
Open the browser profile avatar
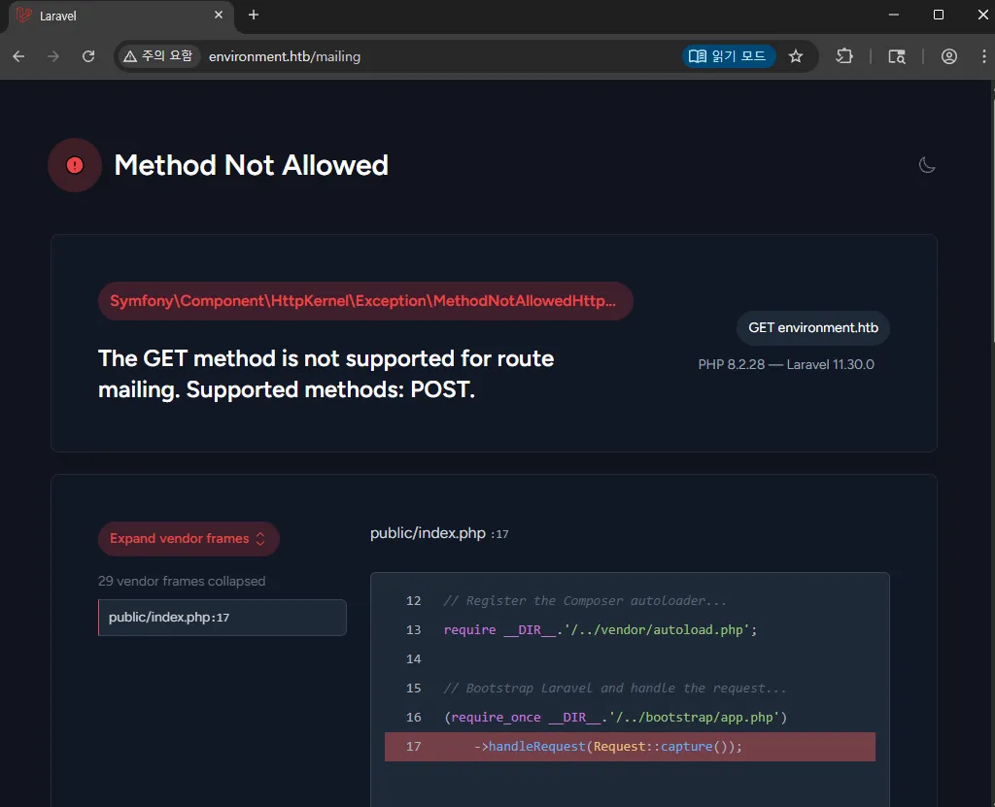[948, 56]
